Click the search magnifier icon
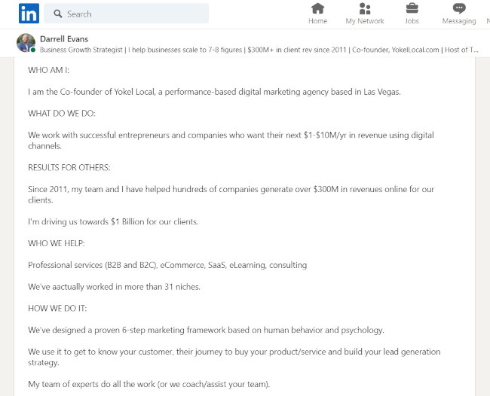Screen dimensions: 490x396 click(x=57, y=14)
